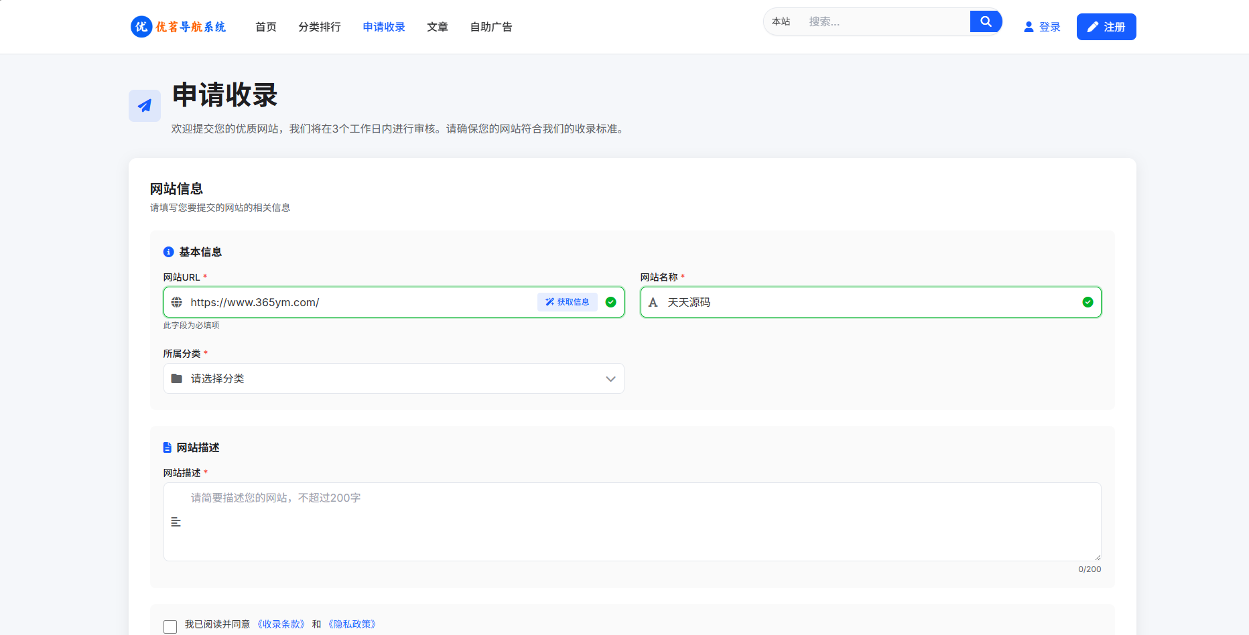This screenshot has width=1249, height=635.
Task: Click the blue info icon beside 基本信息
Action: coord(169,252)
